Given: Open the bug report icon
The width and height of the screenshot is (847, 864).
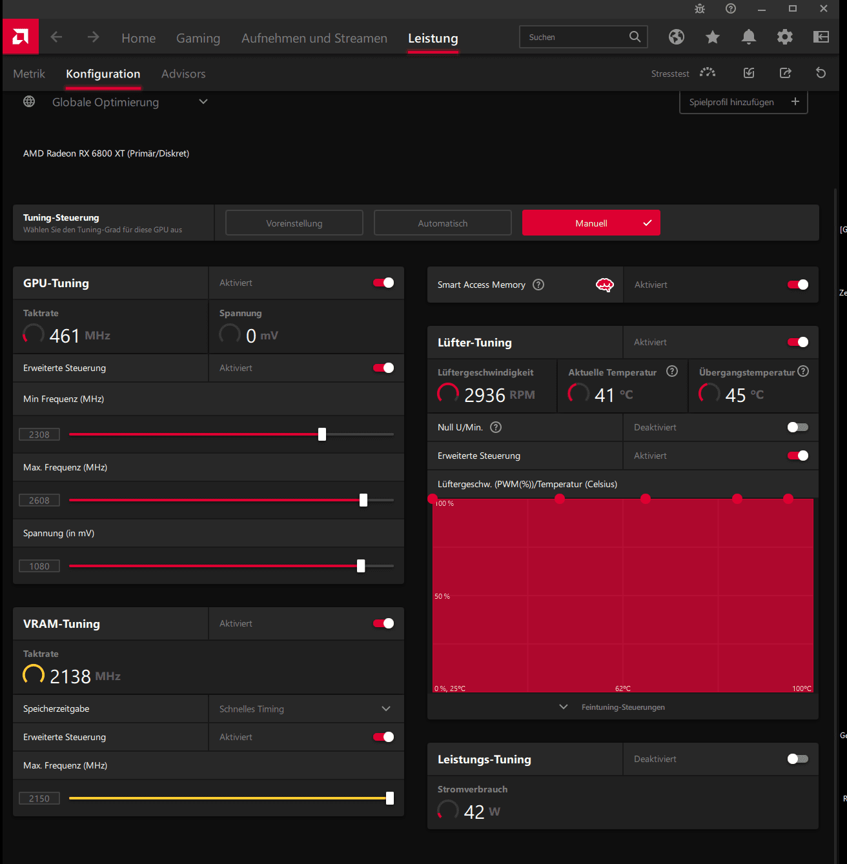Looking at the screenshot, I should (700, 8).
